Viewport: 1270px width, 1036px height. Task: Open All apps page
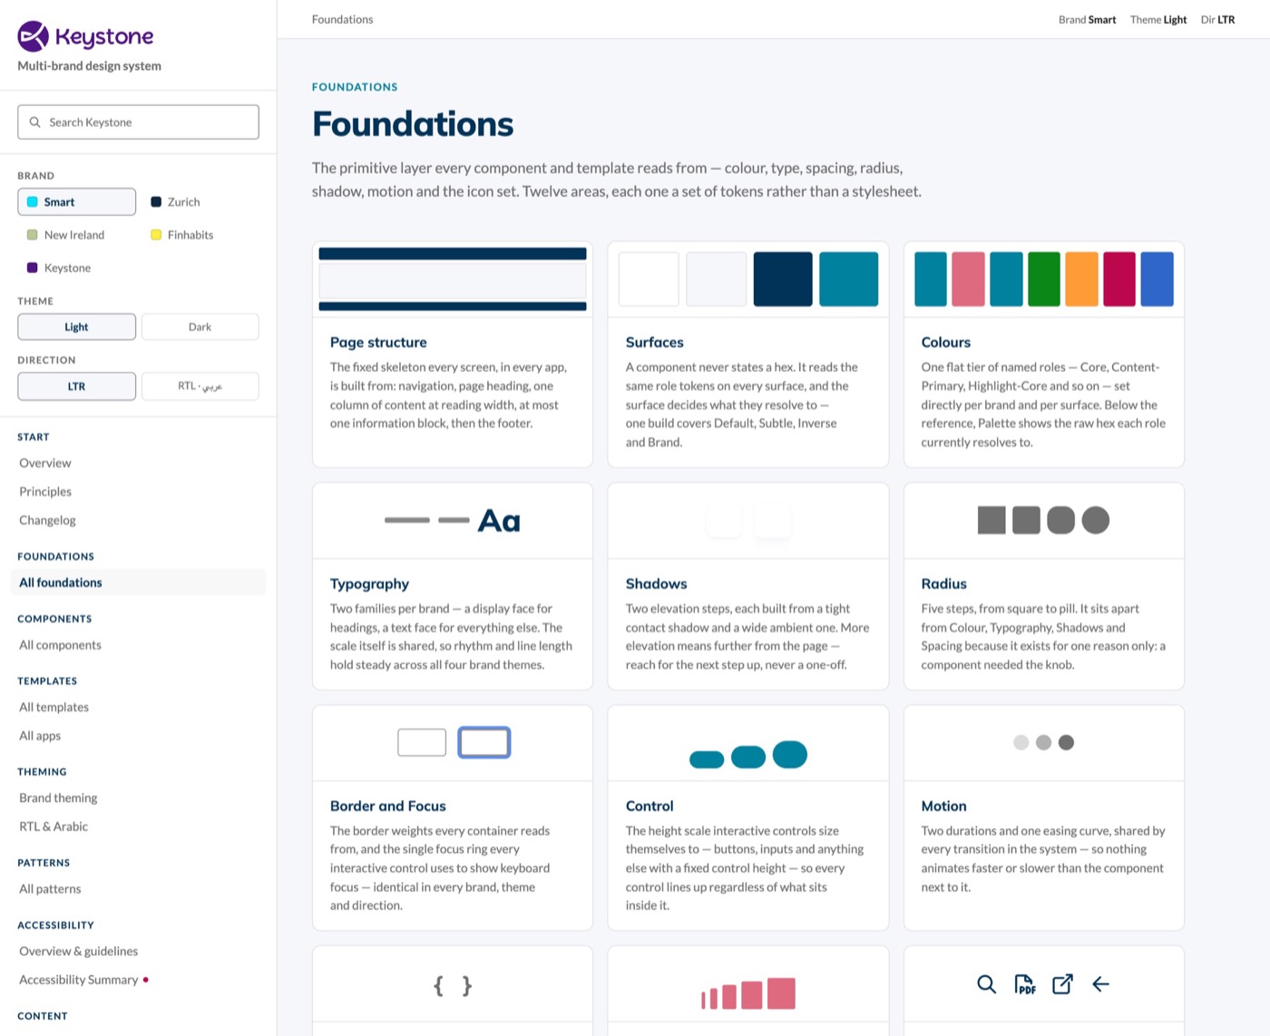(138, 736)
